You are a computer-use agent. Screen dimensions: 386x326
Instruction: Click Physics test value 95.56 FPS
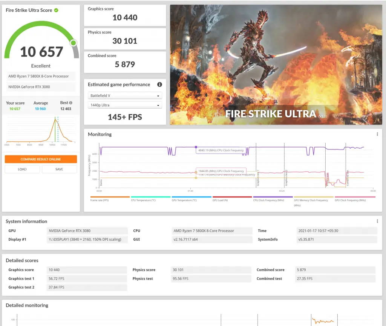click(x=211, y=279)
